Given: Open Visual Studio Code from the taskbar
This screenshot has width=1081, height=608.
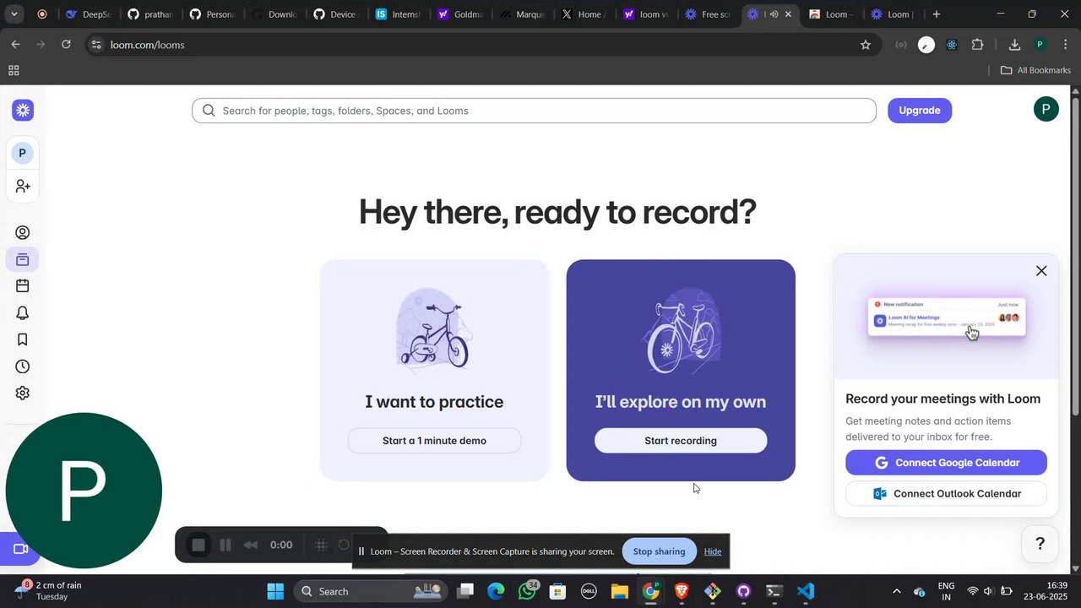Looking at the screenshot, I should pos(805,591).
